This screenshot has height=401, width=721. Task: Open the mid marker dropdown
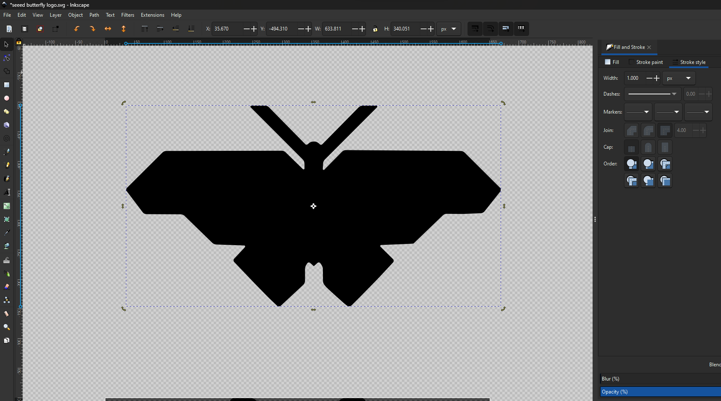(x=668, y=112)
